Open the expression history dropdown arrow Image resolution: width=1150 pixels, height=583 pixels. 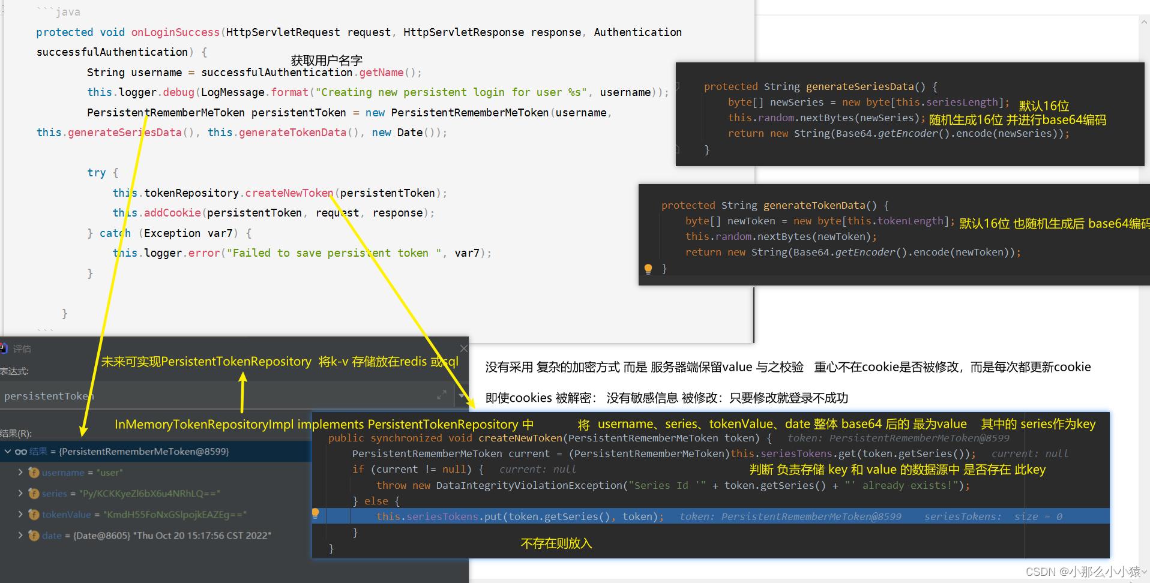pos(462,395)
